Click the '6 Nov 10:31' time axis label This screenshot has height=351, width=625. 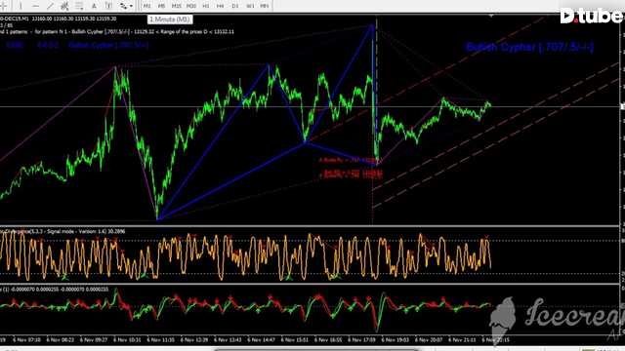click(x=127, y=340)
